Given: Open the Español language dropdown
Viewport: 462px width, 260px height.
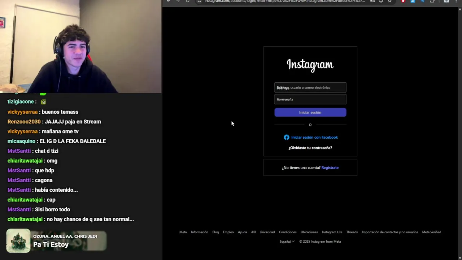Looking at the screenshot, I should tap(287, 242).
